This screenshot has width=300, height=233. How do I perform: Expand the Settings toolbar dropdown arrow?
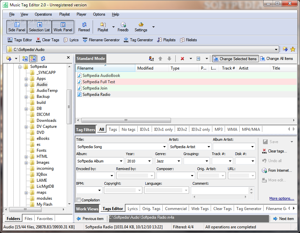coord(153,27)
